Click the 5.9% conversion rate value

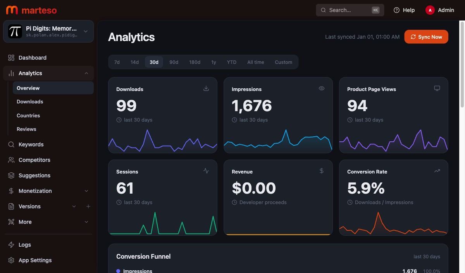pyautogui.click(x=366, y=188)
